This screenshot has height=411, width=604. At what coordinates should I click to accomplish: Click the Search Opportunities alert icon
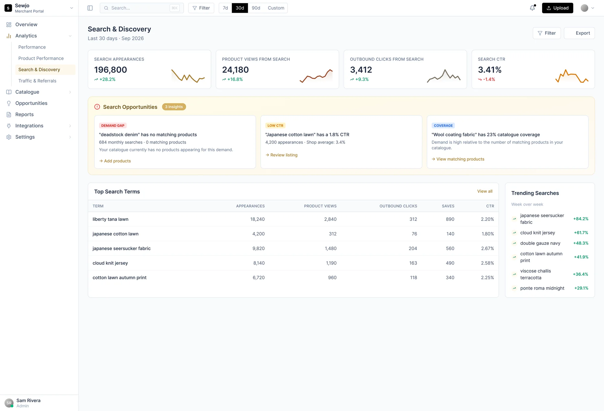point(97,107)
